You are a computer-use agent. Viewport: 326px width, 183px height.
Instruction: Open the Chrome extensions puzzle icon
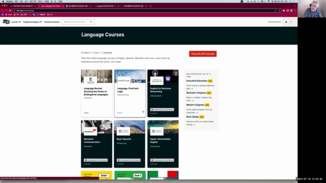pyautogui.click(x=284, y=11)
